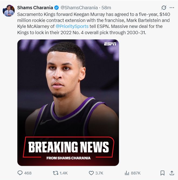Open the @PrioritySports mention link
Image resolution: width=178 pixels, height=180 pixels.
72,26
